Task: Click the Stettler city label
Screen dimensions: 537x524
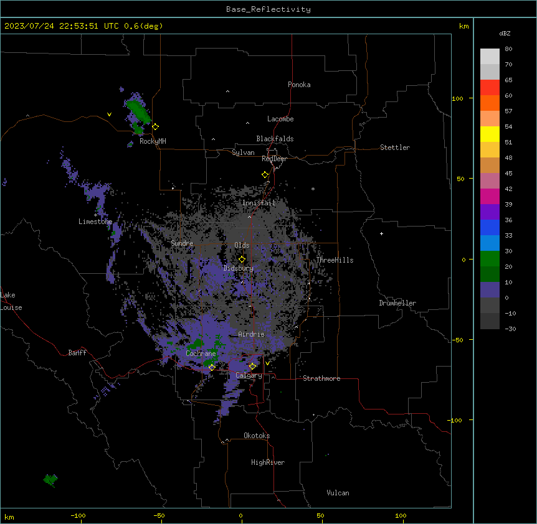Action: point(395,147)
